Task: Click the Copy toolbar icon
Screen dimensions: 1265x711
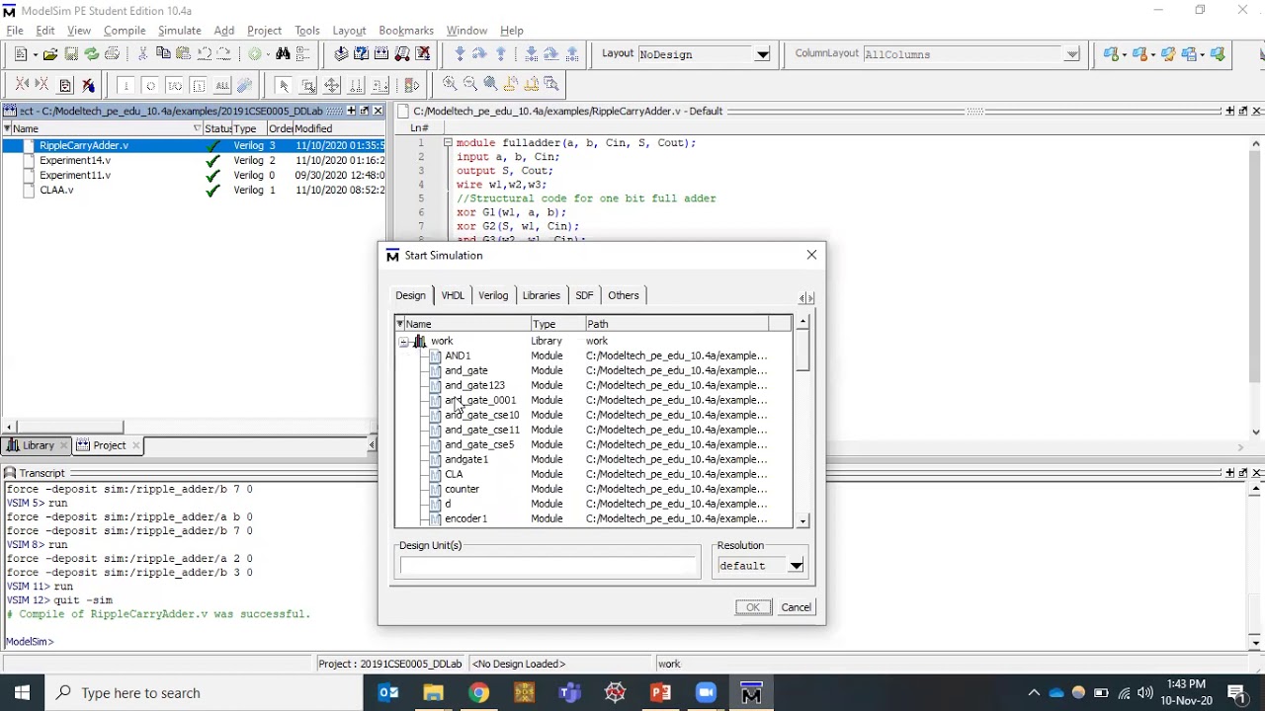Action: [x=163, y=54]
